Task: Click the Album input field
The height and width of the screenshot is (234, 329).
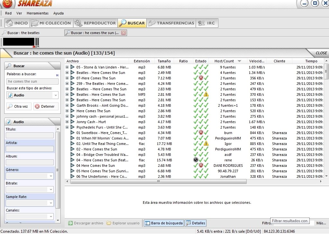Action: click(30, 162)
